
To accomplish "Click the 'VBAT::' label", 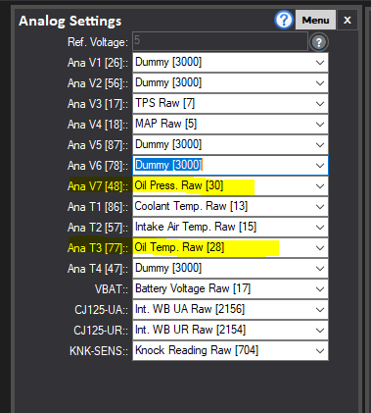I will click(112, 289).
